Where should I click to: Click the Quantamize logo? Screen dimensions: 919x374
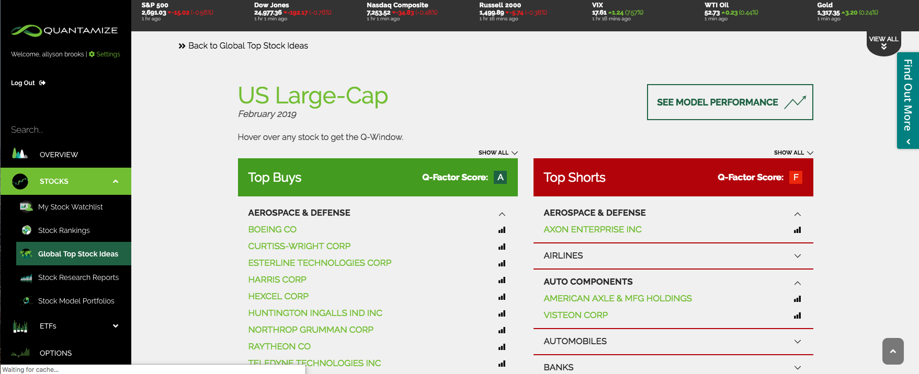(x=64, y=30)
